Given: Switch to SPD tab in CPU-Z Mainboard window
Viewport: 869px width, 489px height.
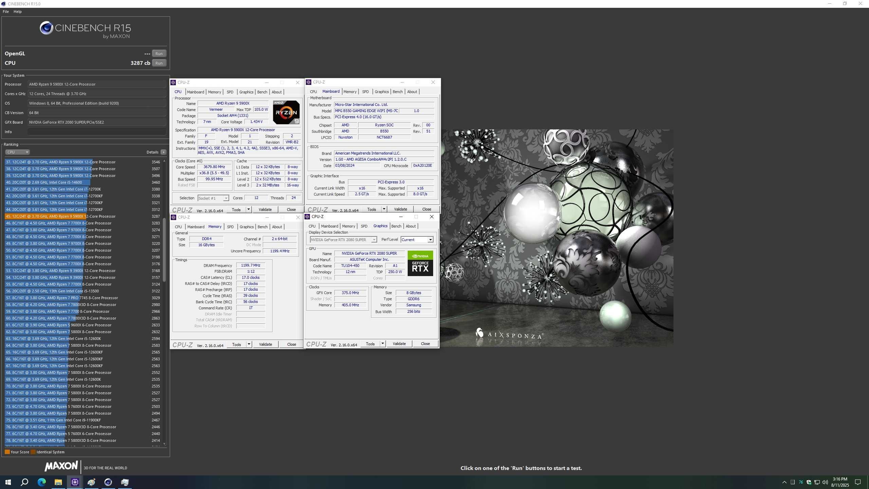Looking at the screenshot, I should [365, 92].
